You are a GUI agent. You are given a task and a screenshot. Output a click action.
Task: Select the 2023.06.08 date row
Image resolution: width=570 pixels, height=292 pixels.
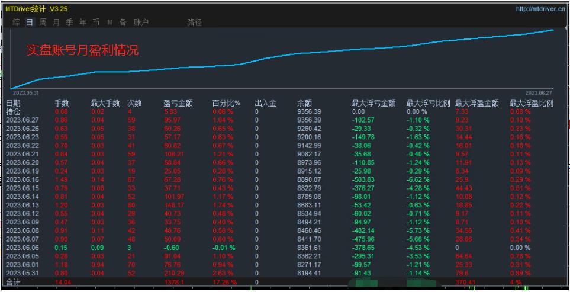tap(22, 230)
